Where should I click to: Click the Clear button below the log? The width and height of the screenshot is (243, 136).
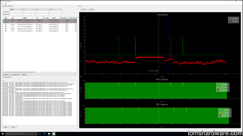click(x=6, y=127)
